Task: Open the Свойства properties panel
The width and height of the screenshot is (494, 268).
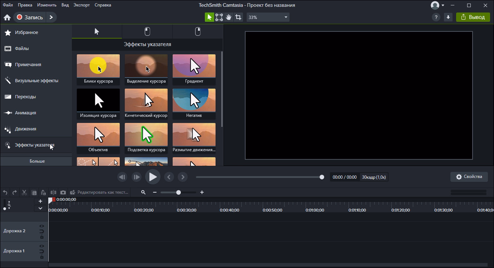Action: click(x=469, y=177)
